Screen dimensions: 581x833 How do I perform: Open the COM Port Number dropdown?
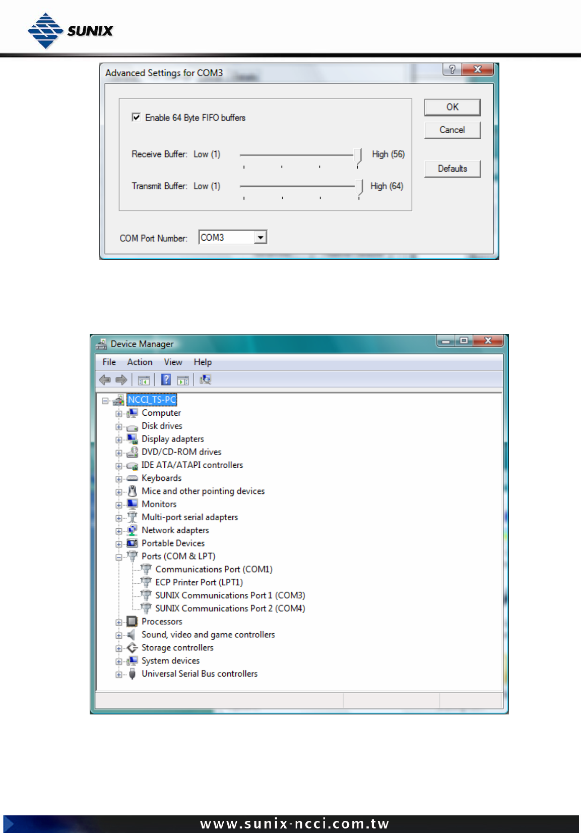(x=260, y=237)
